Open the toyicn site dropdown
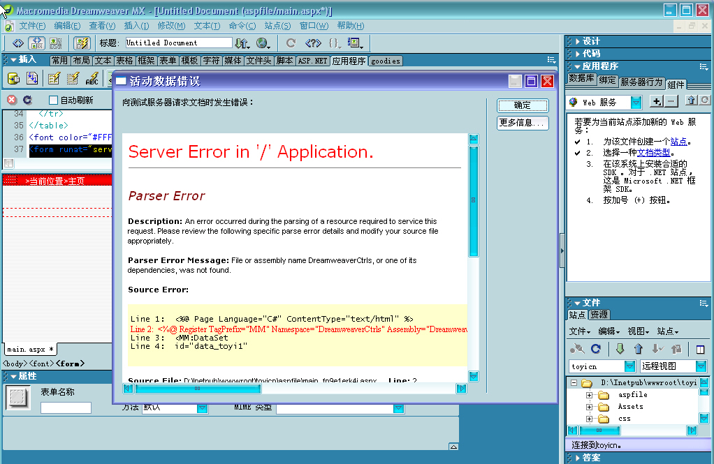 [x=629, y=366]
